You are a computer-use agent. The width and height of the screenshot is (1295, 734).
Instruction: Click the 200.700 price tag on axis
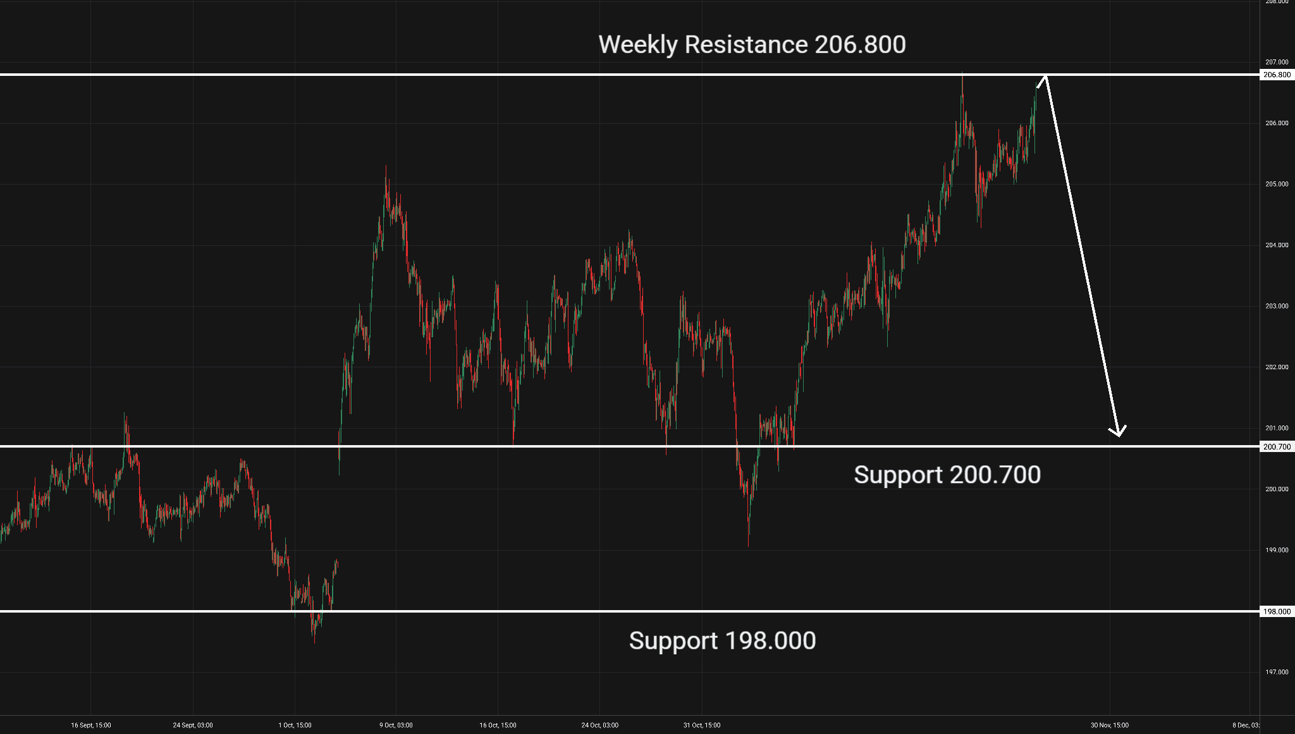pyautogui.click(x=1277, y=447)
